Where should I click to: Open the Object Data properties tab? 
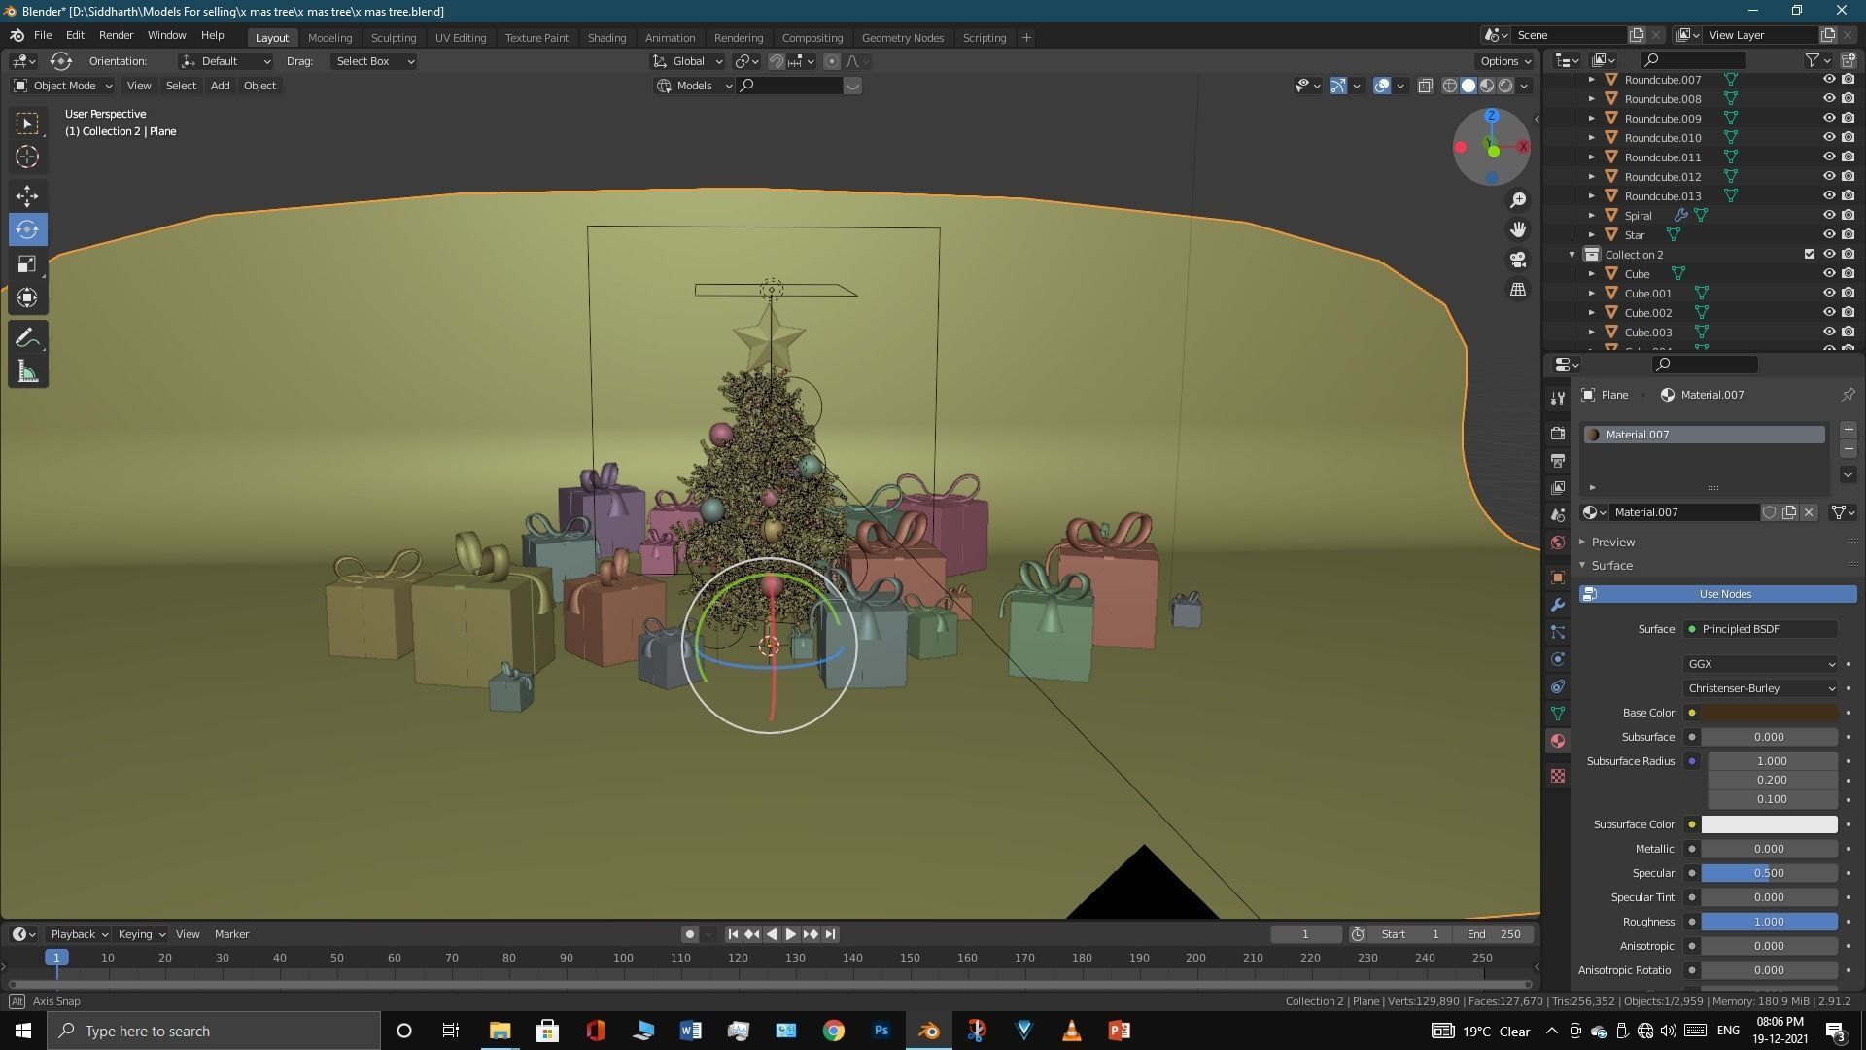coord(1558,714)
